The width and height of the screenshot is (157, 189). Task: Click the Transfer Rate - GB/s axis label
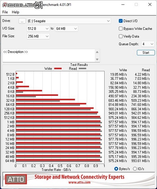[x=56, y=170]
